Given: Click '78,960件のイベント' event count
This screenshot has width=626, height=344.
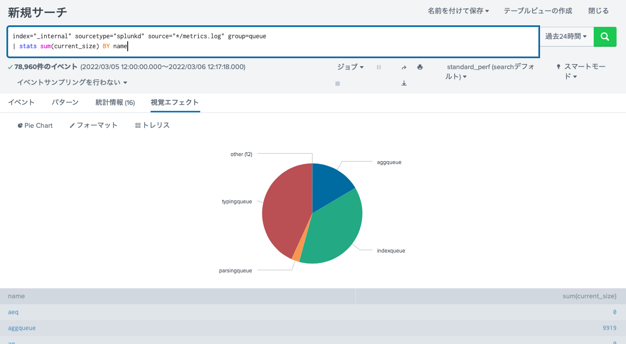Looking at the screenshot, I should [46, 67].
